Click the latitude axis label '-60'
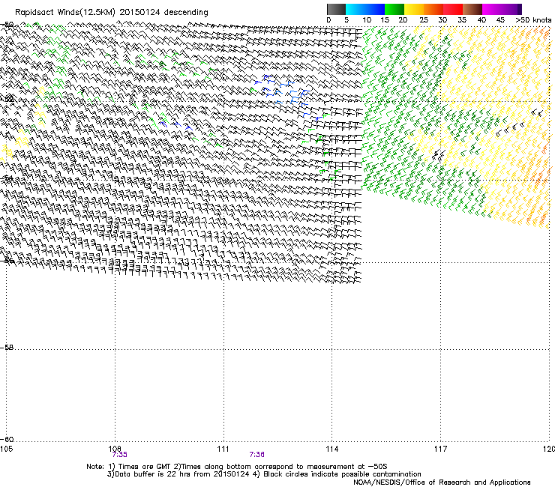This screenshot has width=555, height=487. 7,439
